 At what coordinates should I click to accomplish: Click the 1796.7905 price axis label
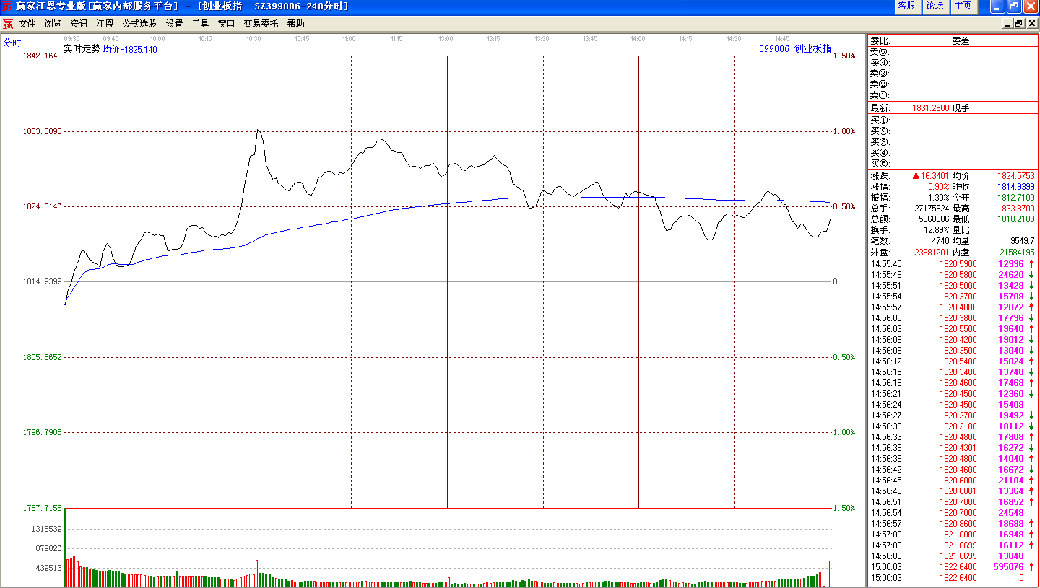click(x=43, y=432)
